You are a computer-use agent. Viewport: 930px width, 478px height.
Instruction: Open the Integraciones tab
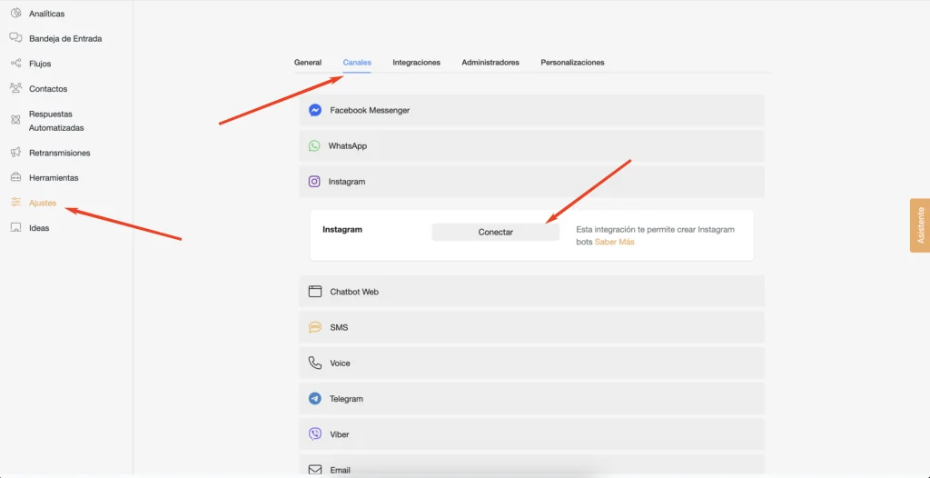416,63
